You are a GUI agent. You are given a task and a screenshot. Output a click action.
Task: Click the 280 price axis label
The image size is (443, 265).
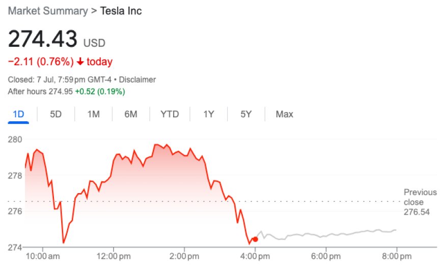pyautogui.click(x=14, y=139)
